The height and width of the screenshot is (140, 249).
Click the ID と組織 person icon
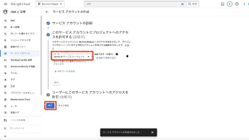pos(5,27)
